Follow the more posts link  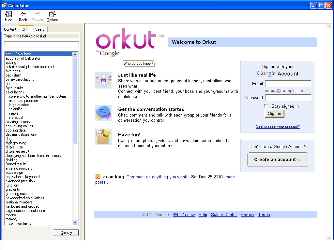[x=230, y=177]
